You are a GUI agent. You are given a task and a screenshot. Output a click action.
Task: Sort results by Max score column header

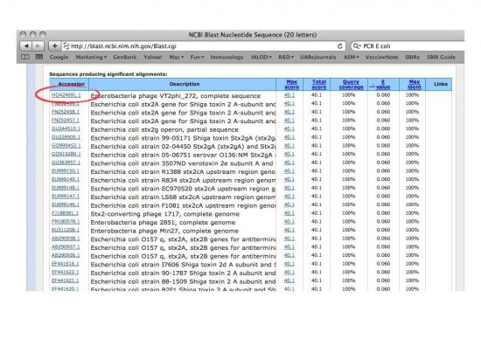292,84
